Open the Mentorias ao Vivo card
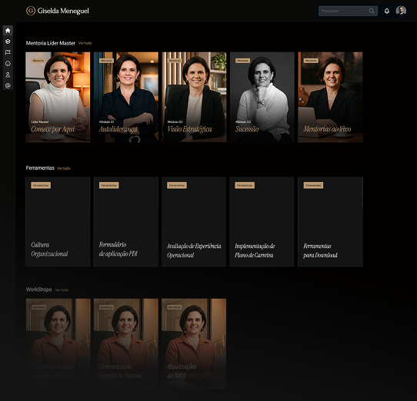The width and height of the screenshot is (417, 401). pos(330,97)
